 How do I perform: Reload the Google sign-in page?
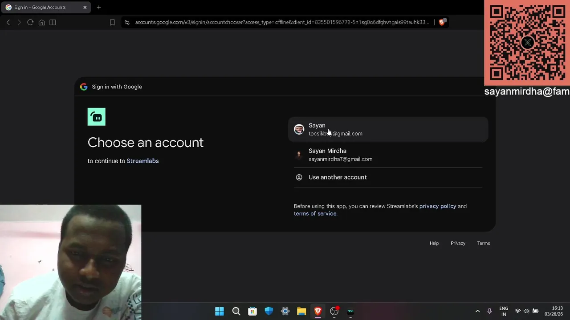point(30,22)
